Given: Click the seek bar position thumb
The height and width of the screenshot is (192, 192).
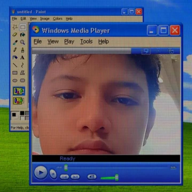Looking at the screenshot, I should coord(66,167).
